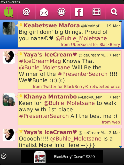This screenshot has width=124, height=165.
Task: Toggle favorite star on 7 Mar Yaya's IceCream tweet
Action: tap(21, 54)
